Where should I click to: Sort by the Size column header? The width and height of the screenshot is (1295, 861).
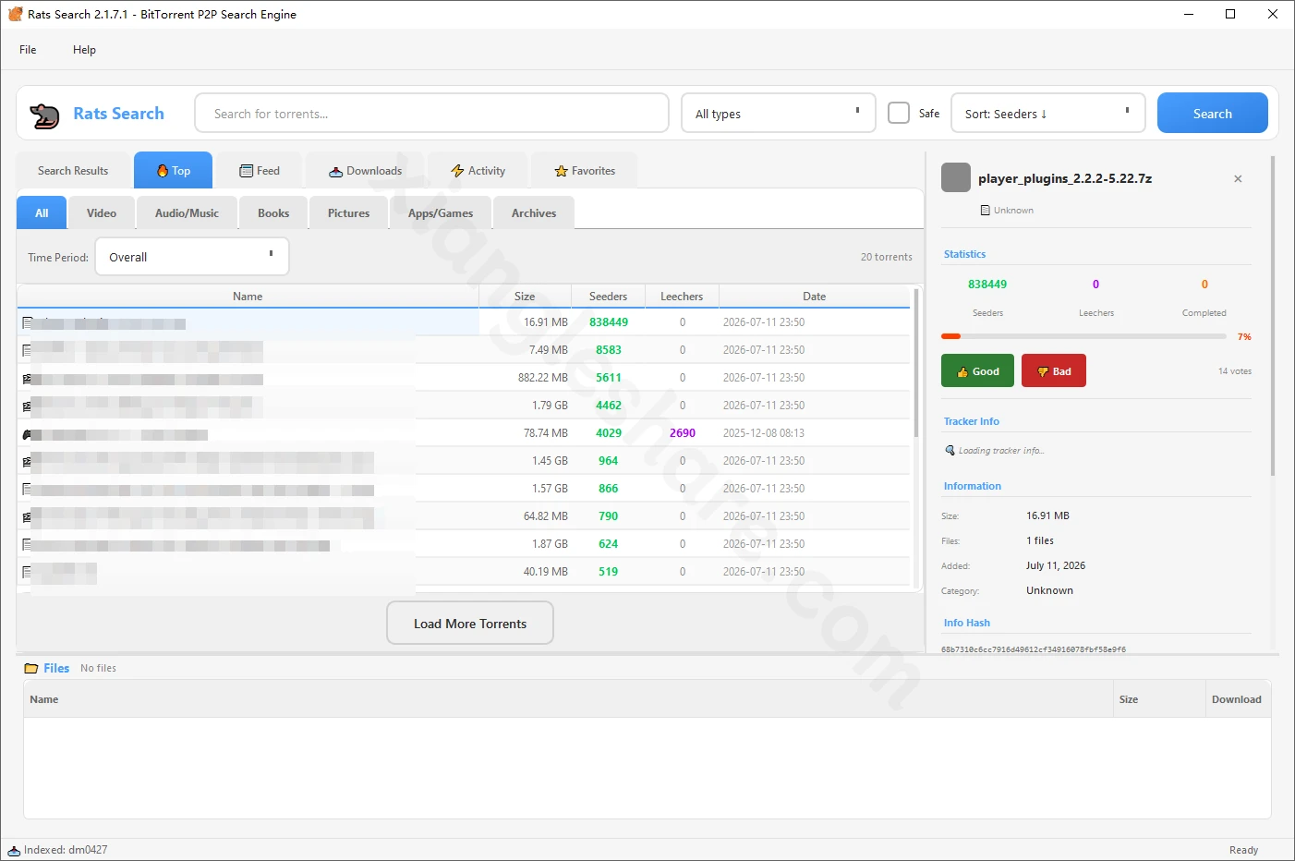[x=525, y=297]
